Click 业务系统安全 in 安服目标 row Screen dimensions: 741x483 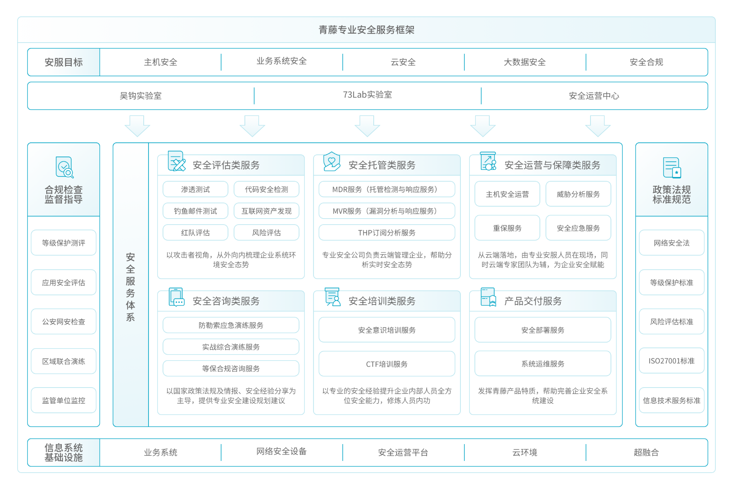pos(282,61)
